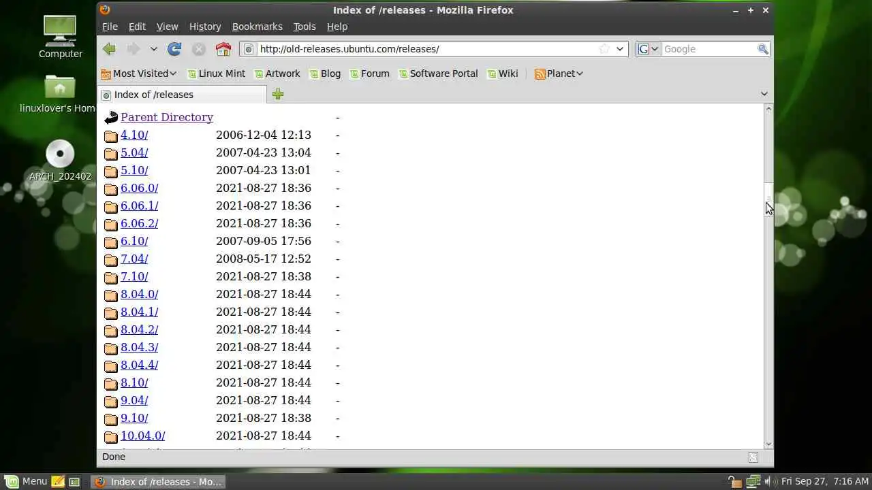Open the Software Portal bookmark
This screenshot has height=490, width=872.
coord(437,73)
